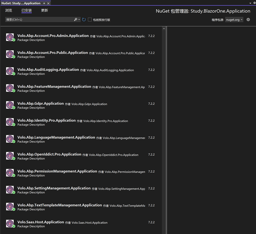Open the 程序包源 nuget.org dropdown
This screenshot has width=256, height=234.
(x=234, y=20)
